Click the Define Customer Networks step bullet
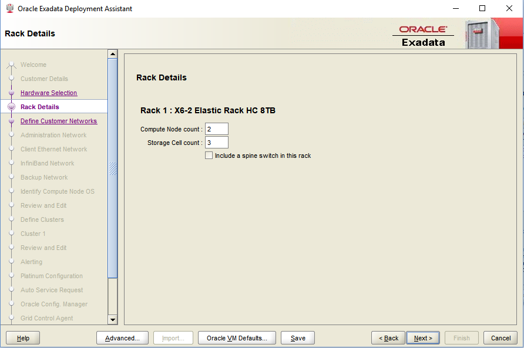Image resolution: width=524 pixels, height=348 pixels. (x=11, y=121)
